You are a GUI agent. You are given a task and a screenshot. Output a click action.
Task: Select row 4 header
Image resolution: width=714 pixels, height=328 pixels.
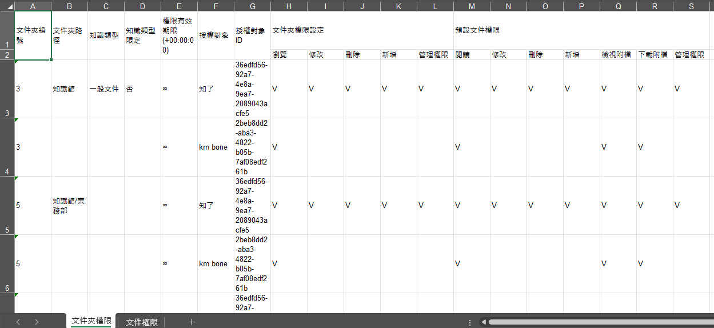pos(7,147)
